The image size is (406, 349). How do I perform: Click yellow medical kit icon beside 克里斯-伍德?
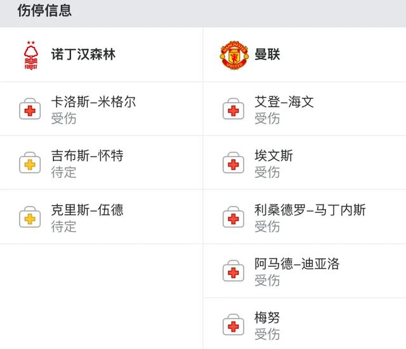coord(30,217)
